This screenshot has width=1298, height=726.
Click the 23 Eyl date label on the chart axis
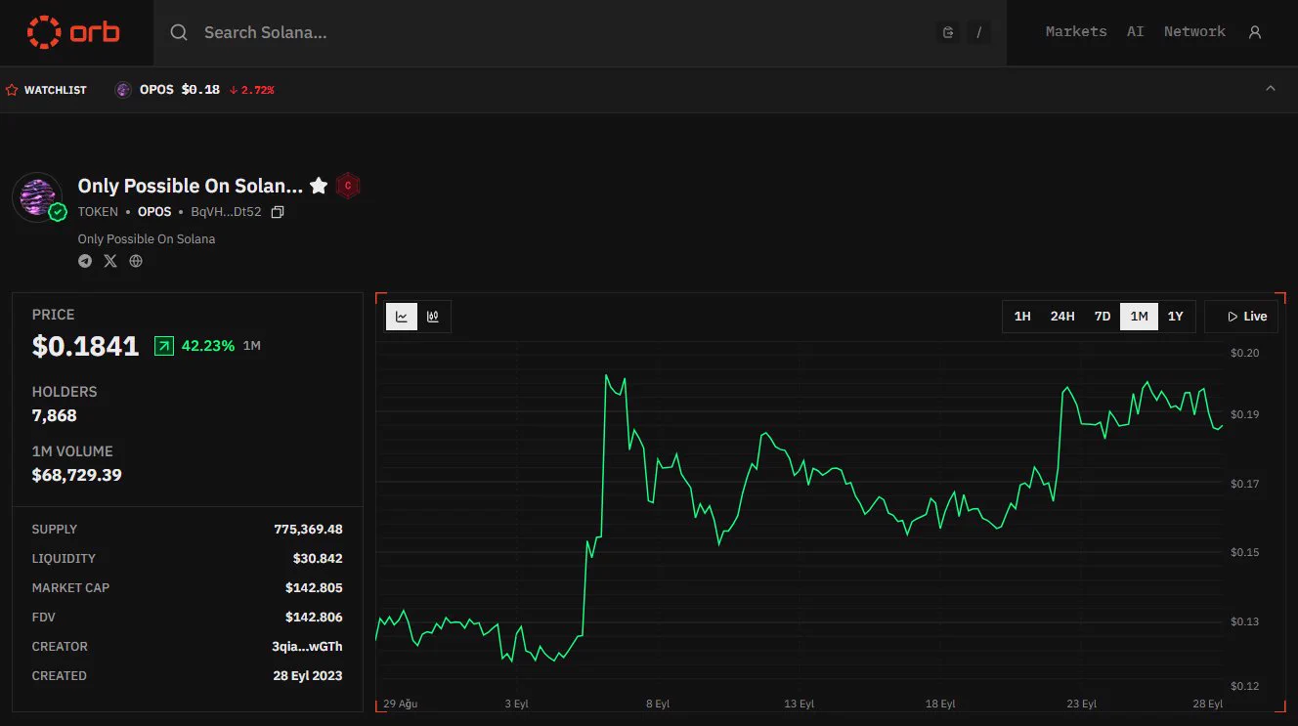click(1082, 704)
